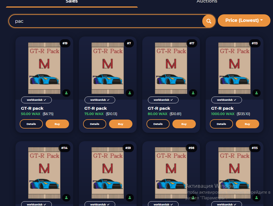Open Details for the 75.00 WAX pack
Image resolution: width=273 pixels, height=206 pixels.
(95, 124)
